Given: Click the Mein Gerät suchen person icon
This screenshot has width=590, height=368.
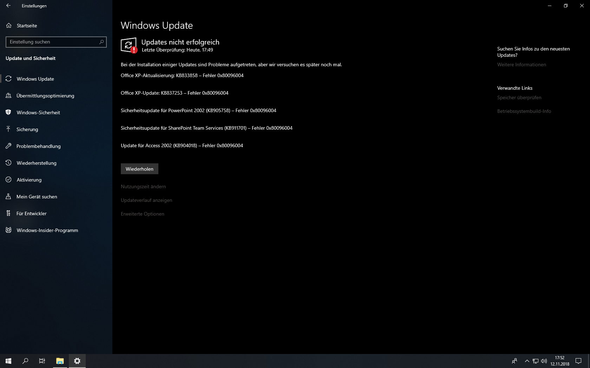Looking at the screenshot, I should [x=9, y=197].
